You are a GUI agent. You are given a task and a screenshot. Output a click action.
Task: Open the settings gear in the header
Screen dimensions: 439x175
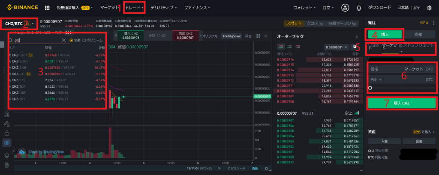pos(429,8)
